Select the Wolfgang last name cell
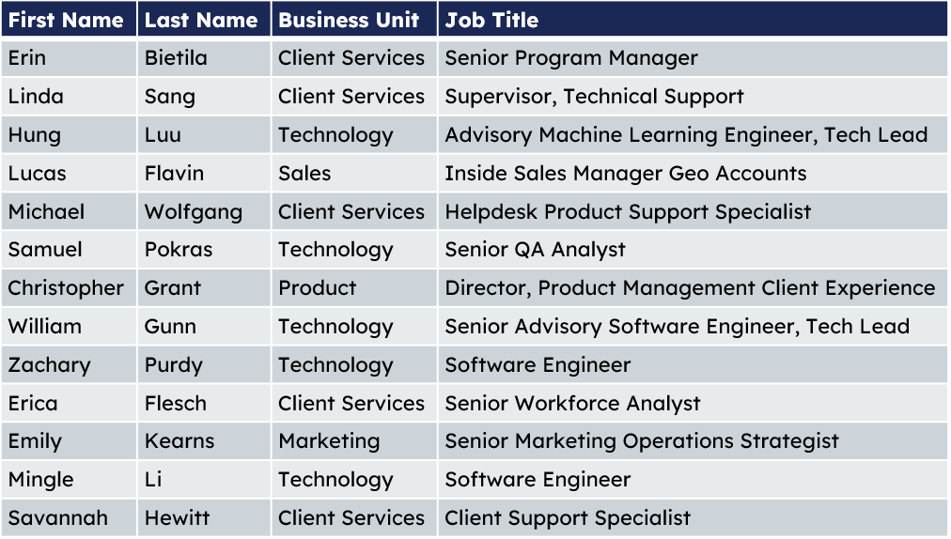This screenshot has width=951, height=539. 205,211
